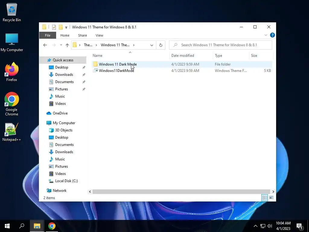This screenshot has height=232, width=309.
Task: Open Downloads under My Computer
Action: click(64, 152)
